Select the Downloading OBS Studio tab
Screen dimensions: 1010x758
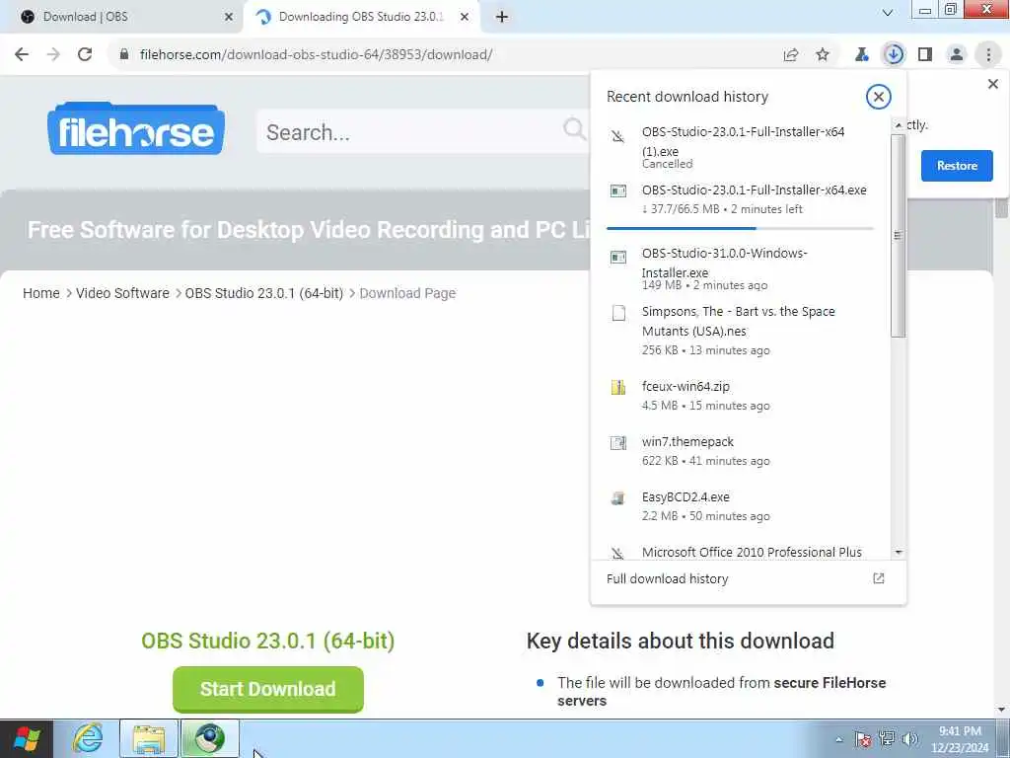[x=361, y=17]
